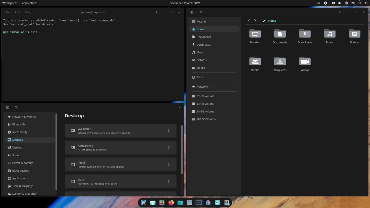Open the terminal Edit menu
The width and height of the screenshot is (370, 208).
click(17, 12)
